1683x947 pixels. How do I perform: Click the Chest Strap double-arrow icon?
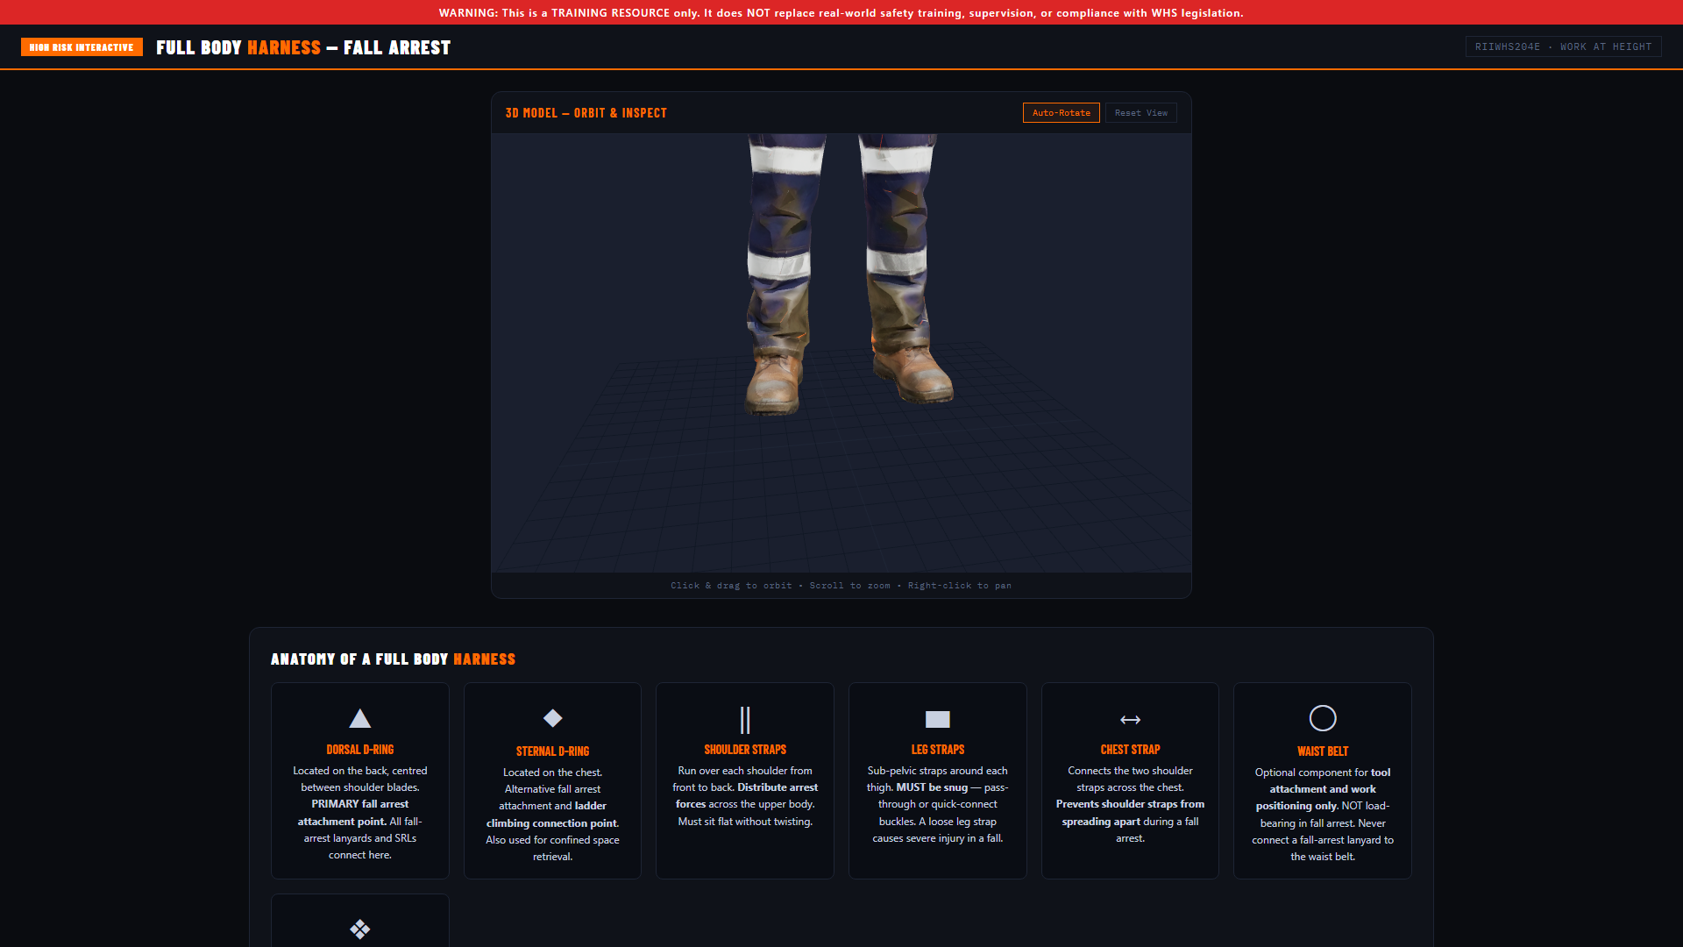click(x=1131, y=720)
